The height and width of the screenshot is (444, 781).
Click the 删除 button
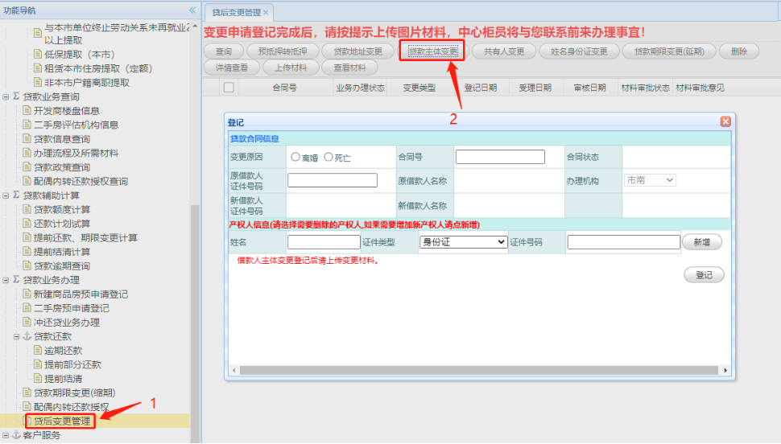(x=738, y=51)
